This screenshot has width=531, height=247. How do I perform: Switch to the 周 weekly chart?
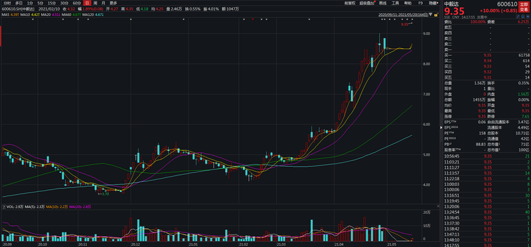click(96, 3)
